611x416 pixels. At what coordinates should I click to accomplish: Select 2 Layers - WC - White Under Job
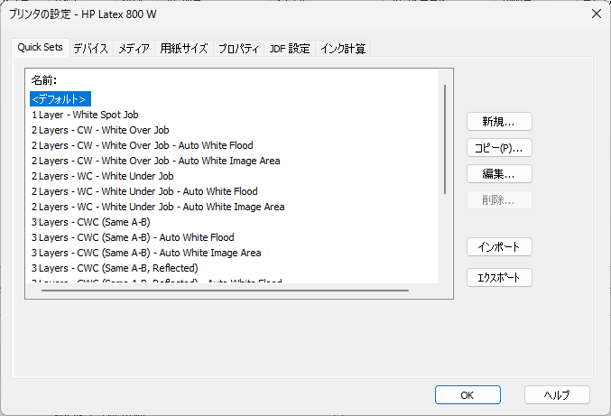(x=103, y=176)
